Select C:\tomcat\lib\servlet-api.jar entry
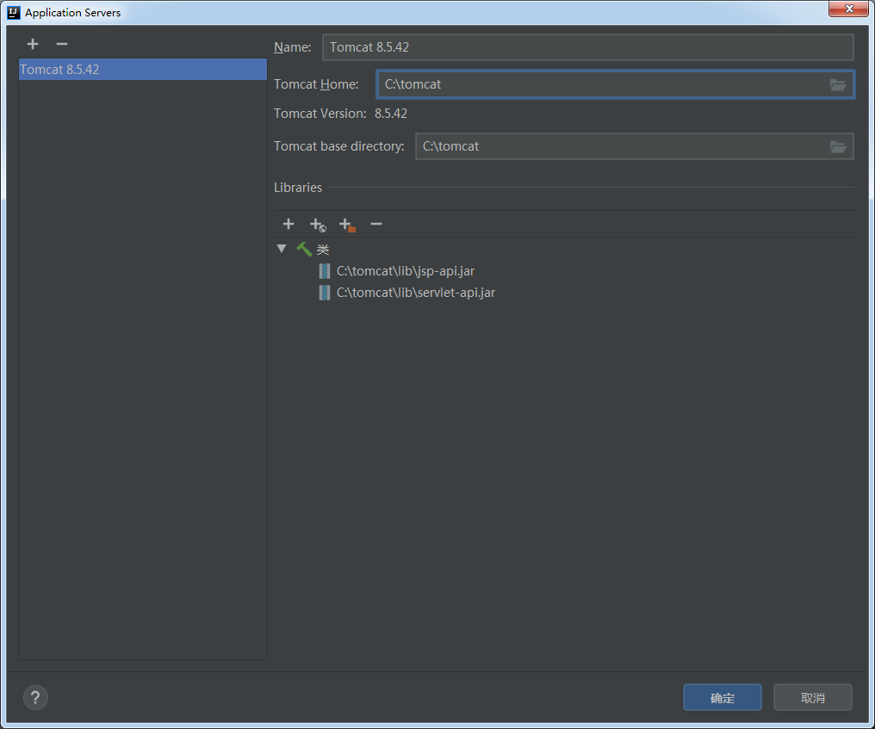The height and width of the screenshot is (729, 875). [x=416, y=293]
